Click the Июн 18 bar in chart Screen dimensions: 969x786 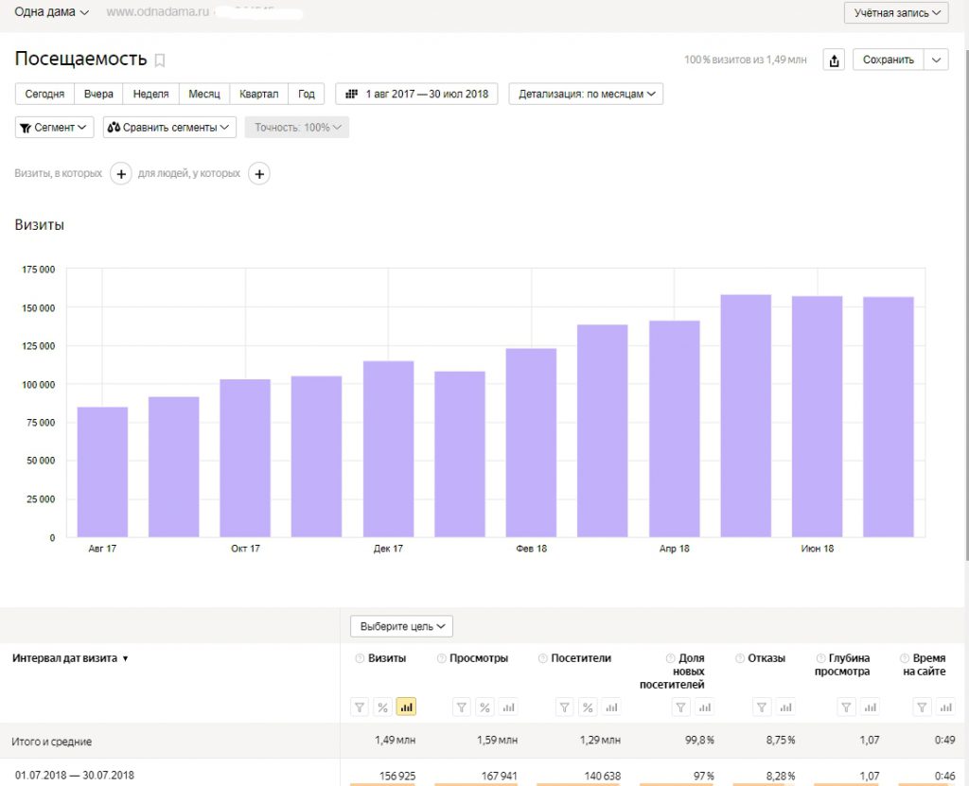point(817,416)
